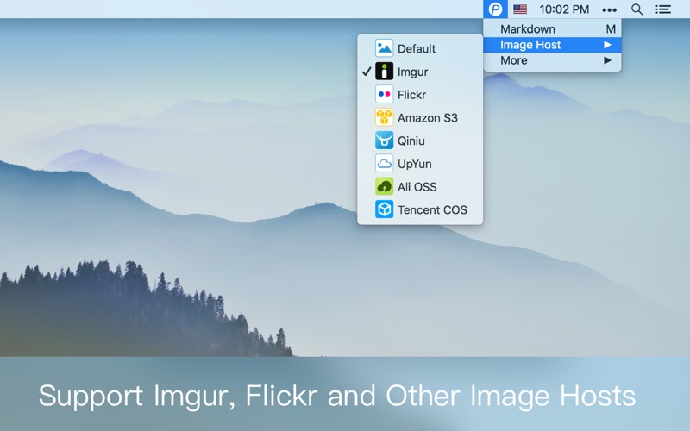Expand the Image Host submenu arrow
This screenshot has height=431, width=690.
coord(607,45)
